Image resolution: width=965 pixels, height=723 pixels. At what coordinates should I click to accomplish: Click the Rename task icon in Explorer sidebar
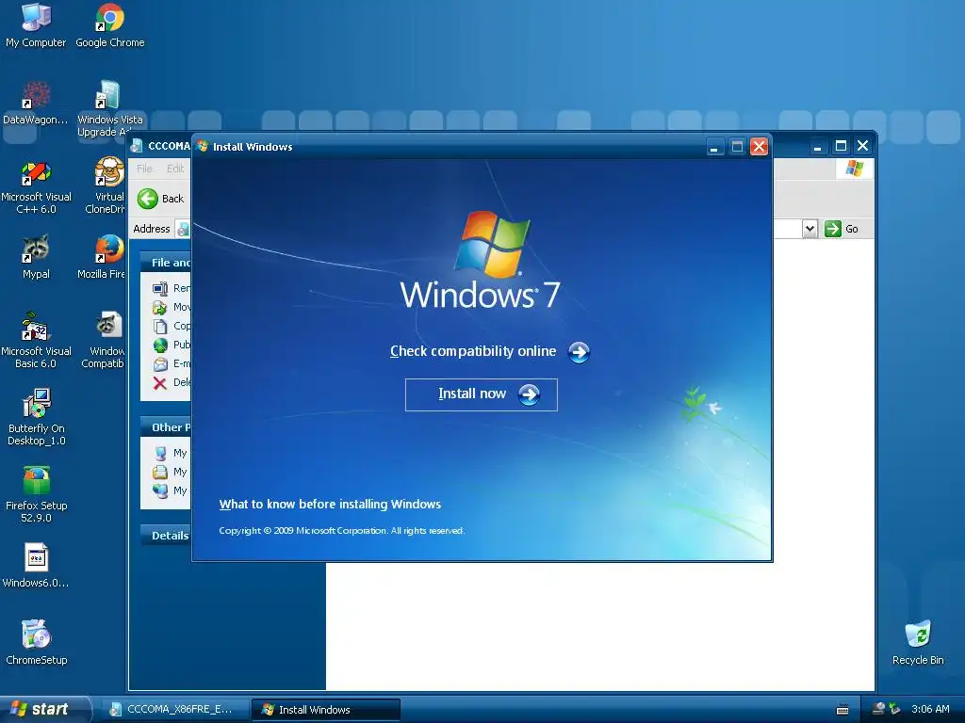[160, 288]
